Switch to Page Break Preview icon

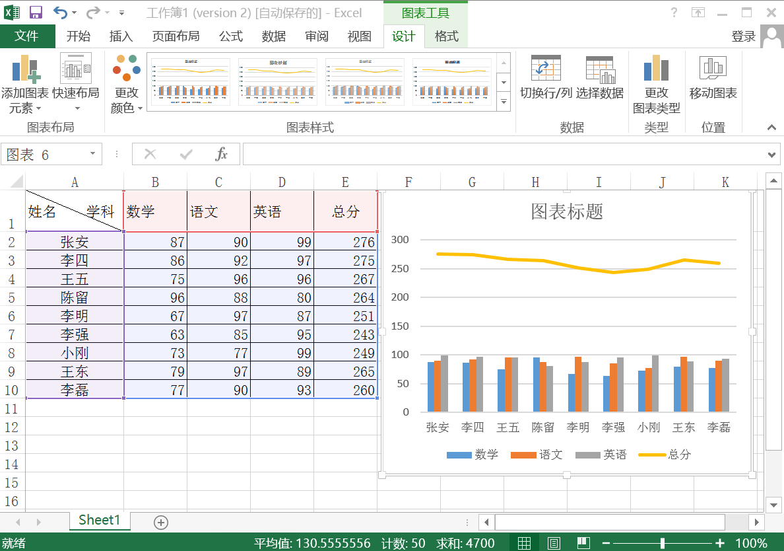click(583, 543)
